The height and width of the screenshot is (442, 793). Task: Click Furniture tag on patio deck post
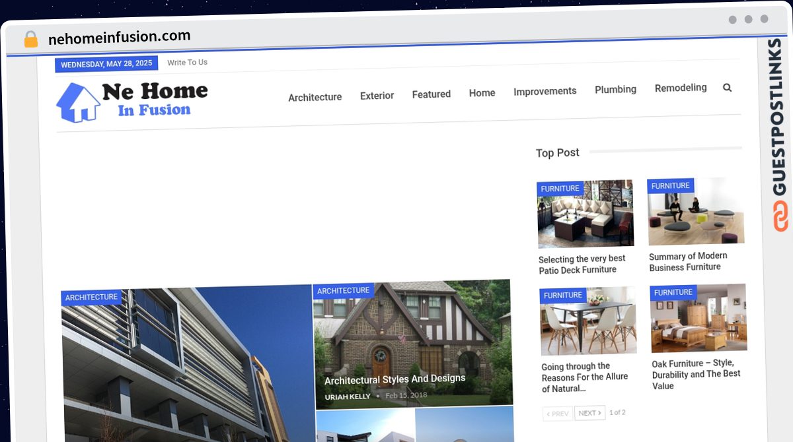point(560,189)
